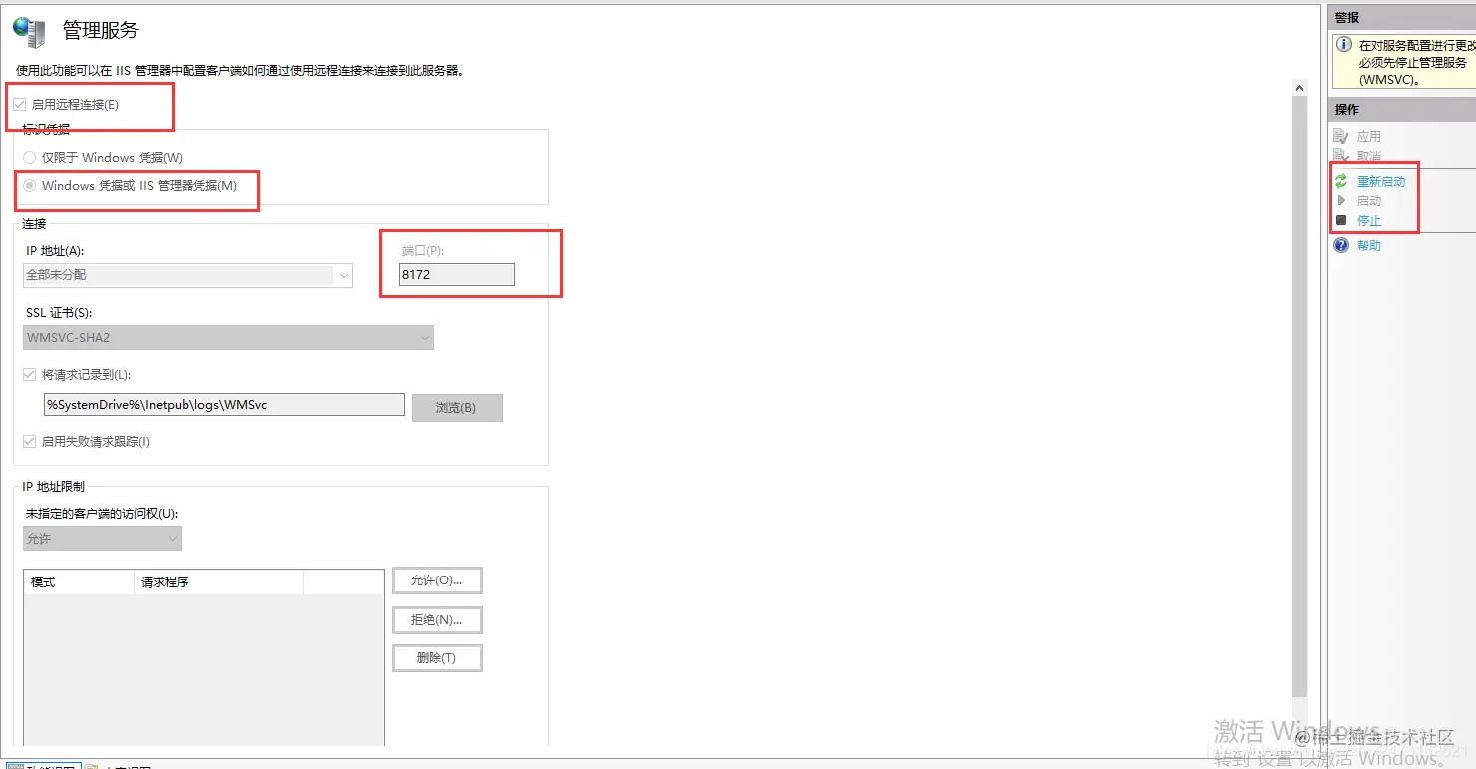Click the 管理服务 page title

(x=101, y=30)
